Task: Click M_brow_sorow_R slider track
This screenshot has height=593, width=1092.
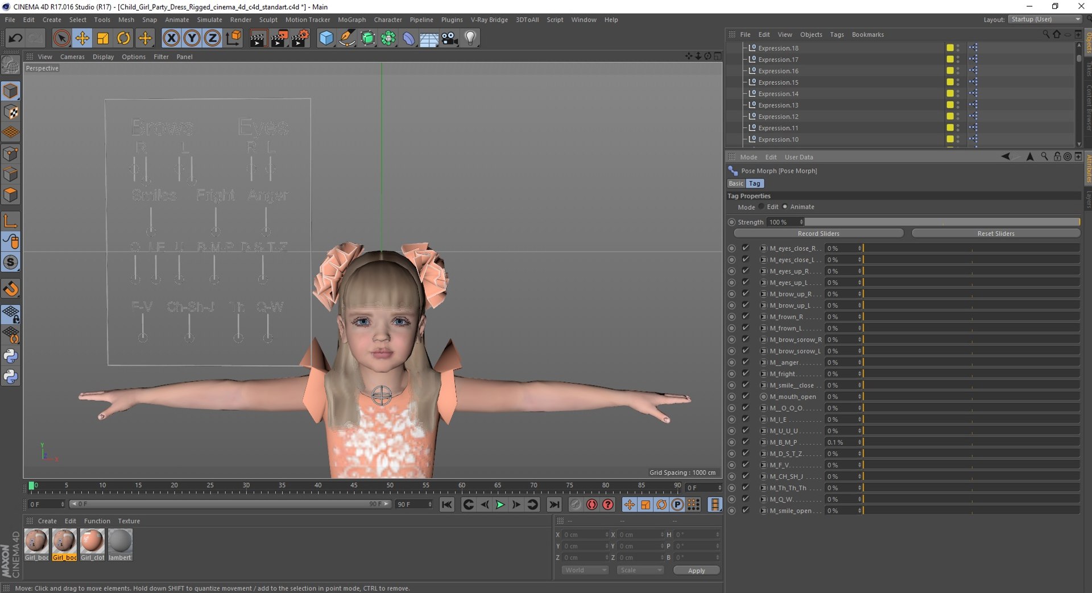Action: tap(971, 339)
